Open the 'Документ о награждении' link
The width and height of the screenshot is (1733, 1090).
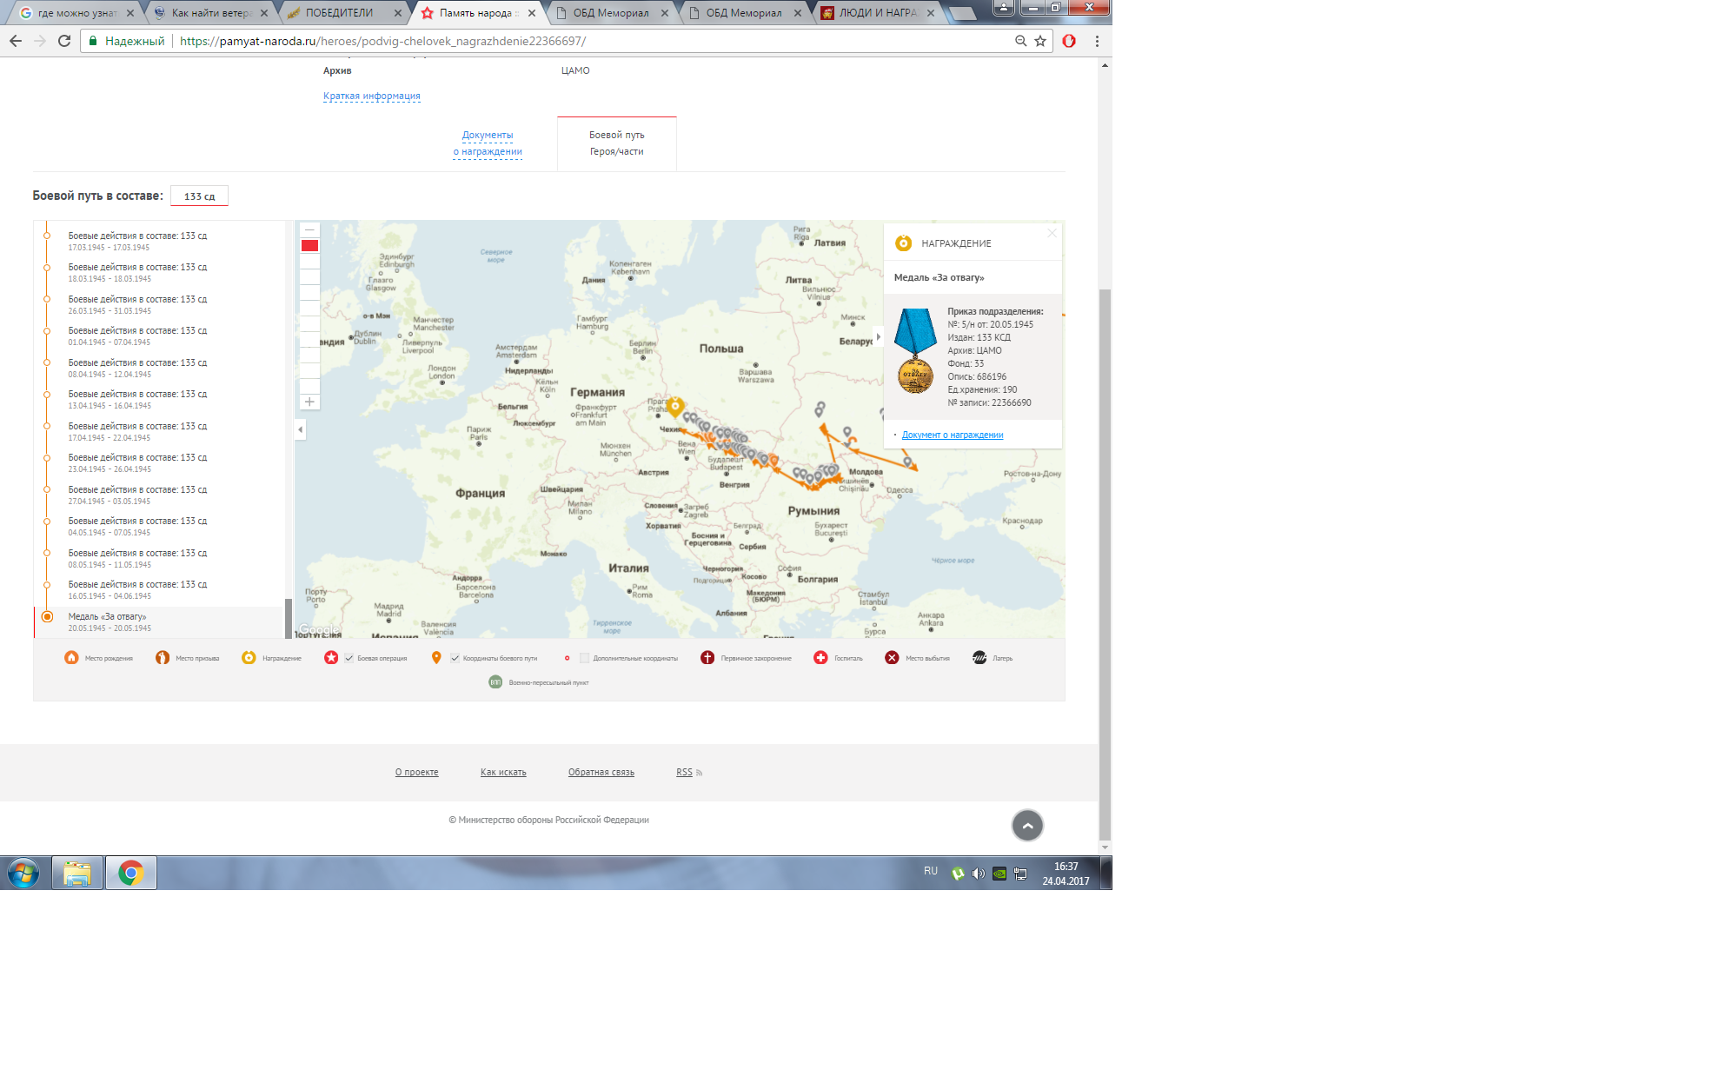click(952, 435)
